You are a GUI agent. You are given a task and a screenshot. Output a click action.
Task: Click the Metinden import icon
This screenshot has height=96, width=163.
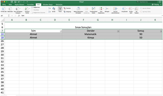pyautogui.click(x=10, y=9)
